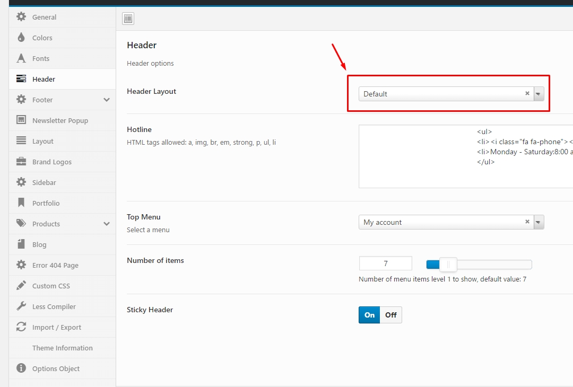
Task: Confirm Sticky Header is On
Action: pyautogui.click(x=369, y=315)
